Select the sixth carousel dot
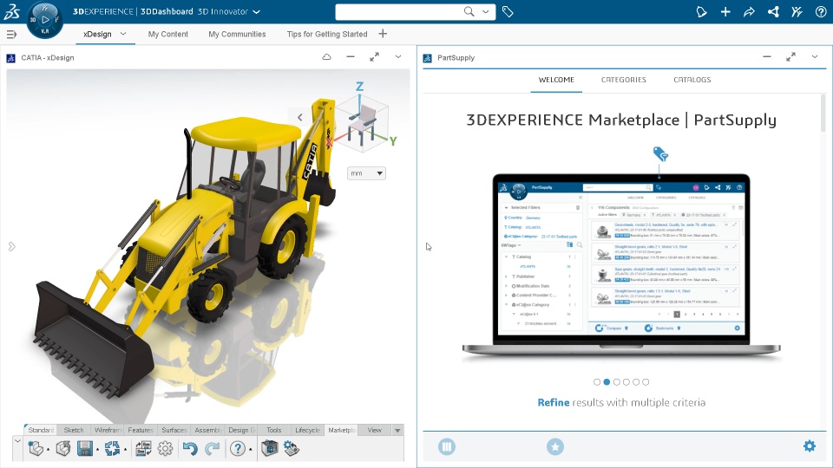Image resolution: width=833 pixels, height=468 pixels. tap(646, 382)
